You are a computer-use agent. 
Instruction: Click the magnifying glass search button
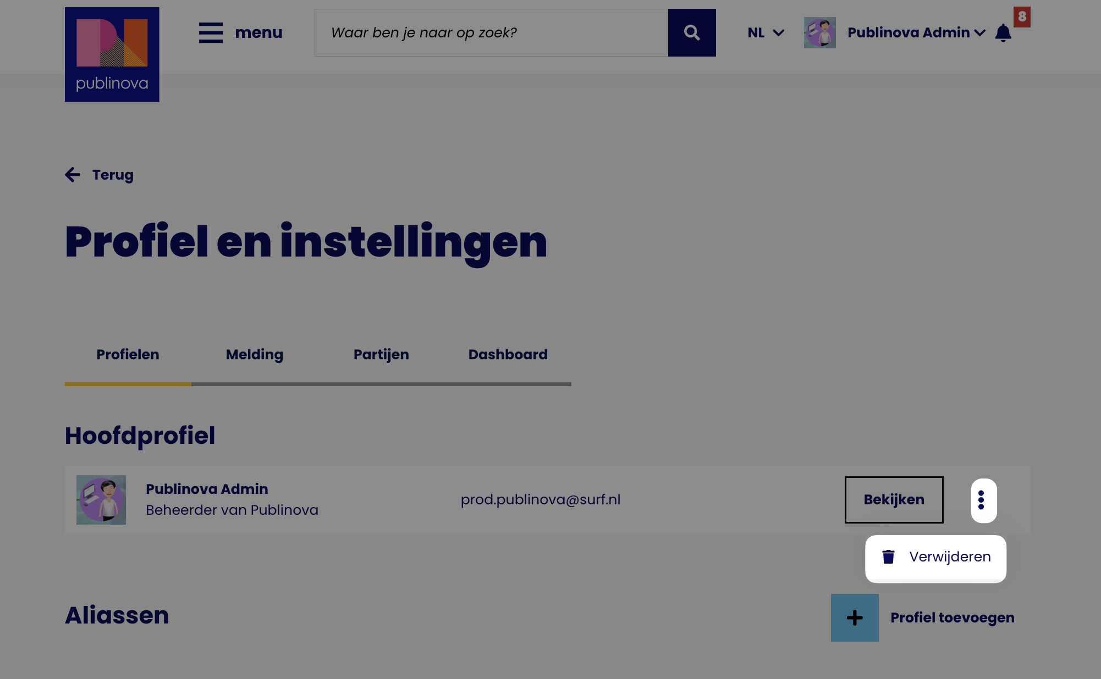click(x=691, y=32)
